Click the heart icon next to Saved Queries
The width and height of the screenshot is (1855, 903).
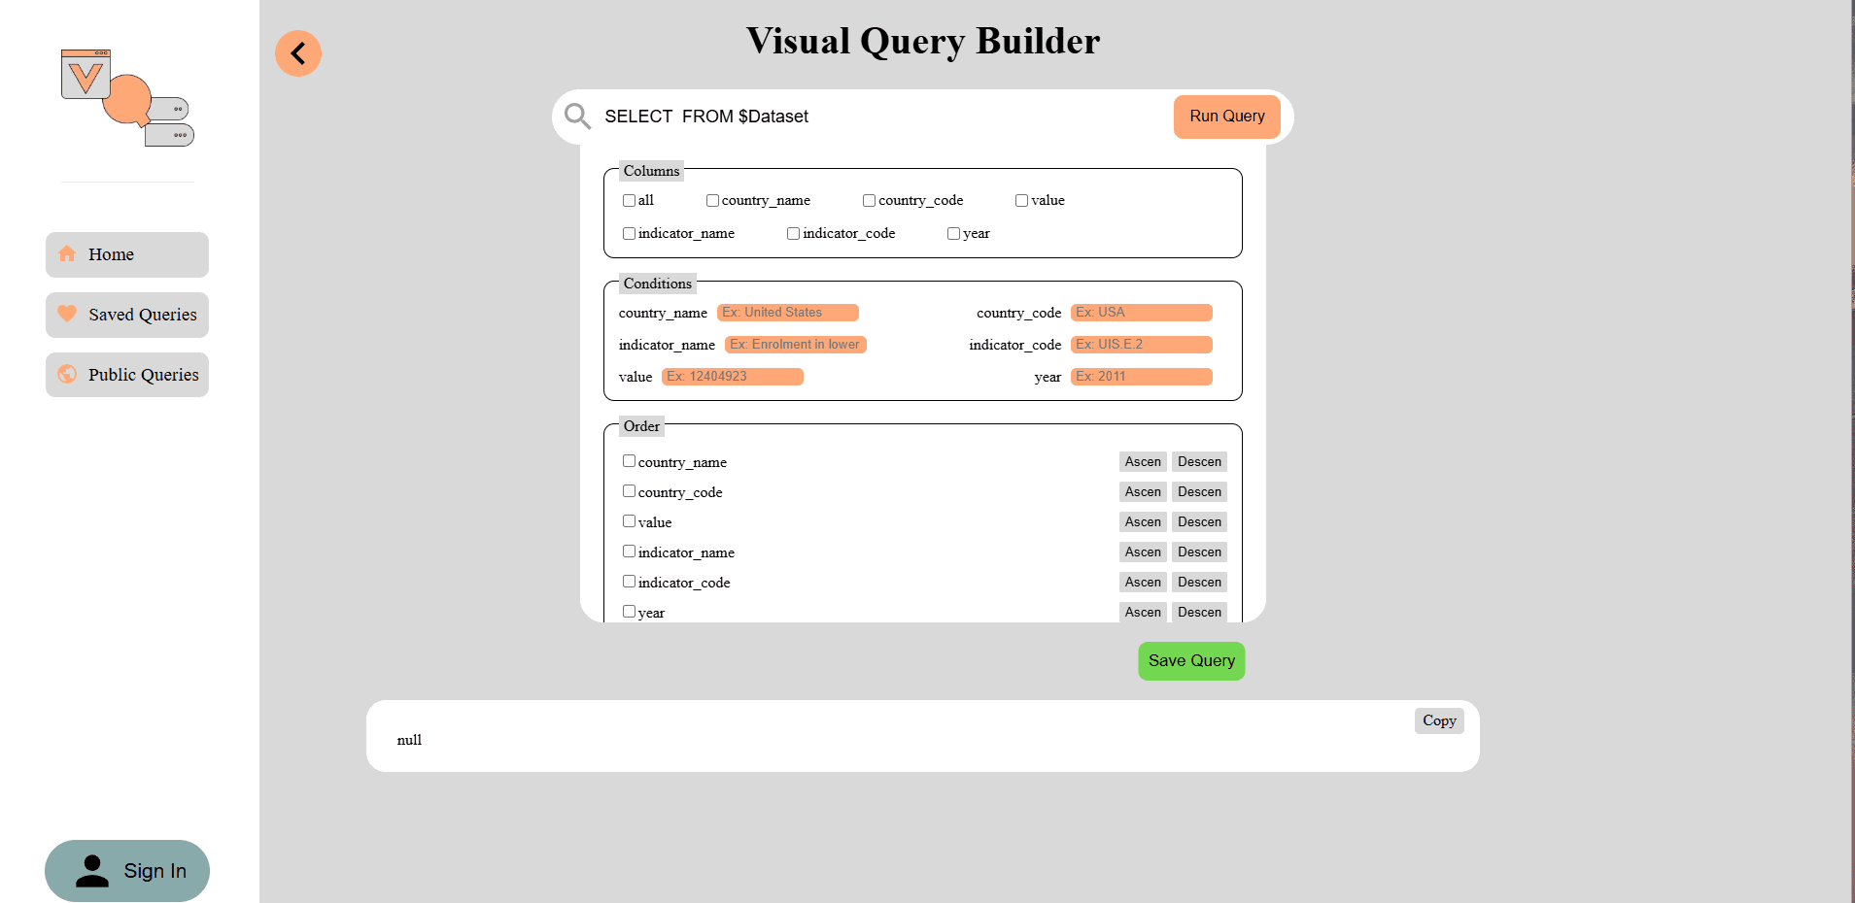67,314
